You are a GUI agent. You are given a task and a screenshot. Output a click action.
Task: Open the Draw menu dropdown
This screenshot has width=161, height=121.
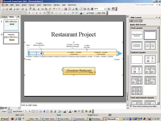(5, 111)
